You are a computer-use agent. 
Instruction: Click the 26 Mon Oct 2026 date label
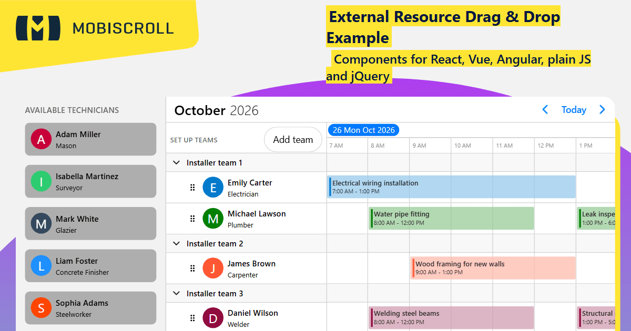[x=364, y=130]
